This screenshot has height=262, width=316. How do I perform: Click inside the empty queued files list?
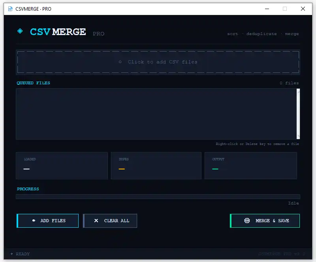click(156, 114)
